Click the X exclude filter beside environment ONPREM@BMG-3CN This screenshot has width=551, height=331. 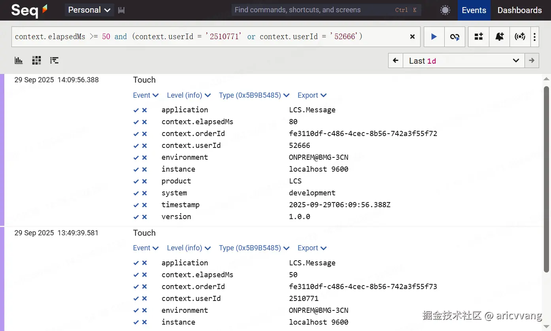[x=145, y=157]
